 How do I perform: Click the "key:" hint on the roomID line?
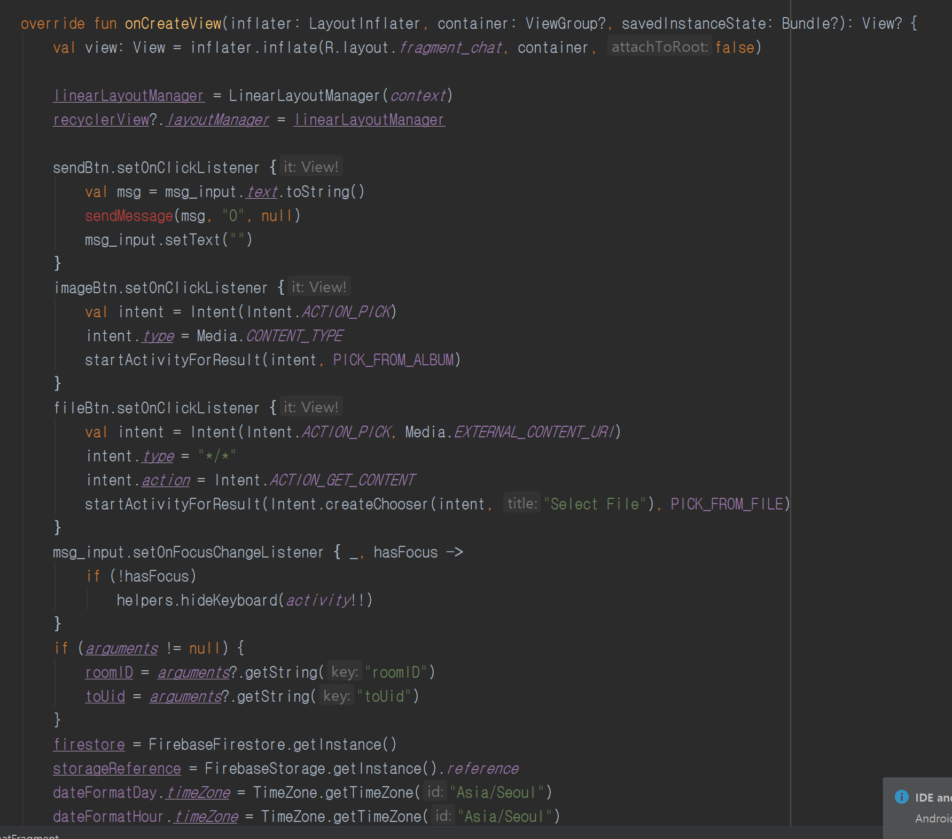point(344,672)
